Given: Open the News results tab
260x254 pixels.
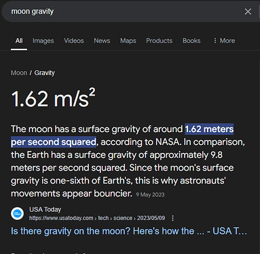Looking at the screenshot, I should [102, 41].
